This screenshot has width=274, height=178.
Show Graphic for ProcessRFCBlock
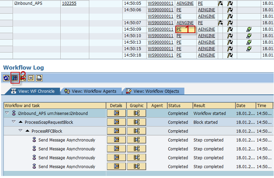[136, 131]
